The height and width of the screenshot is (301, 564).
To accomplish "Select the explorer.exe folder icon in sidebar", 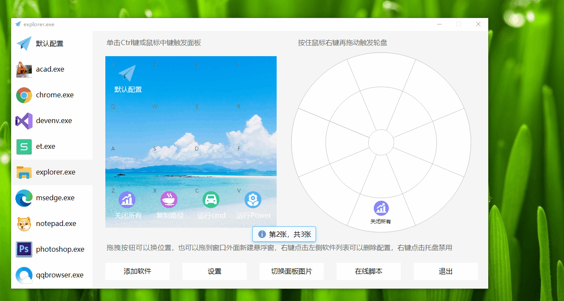I will (24, 172).
